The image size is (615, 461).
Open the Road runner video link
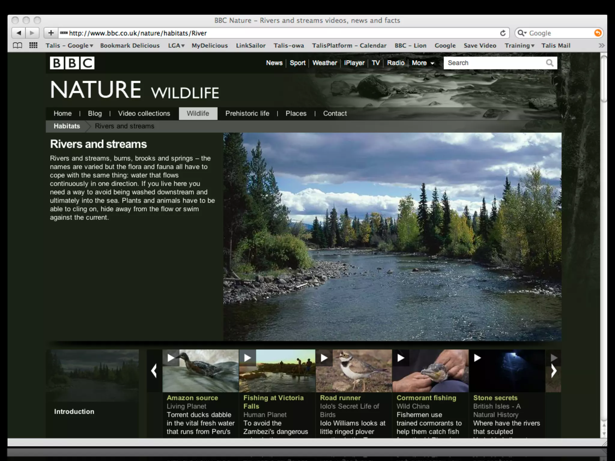[x=340, y=398]
